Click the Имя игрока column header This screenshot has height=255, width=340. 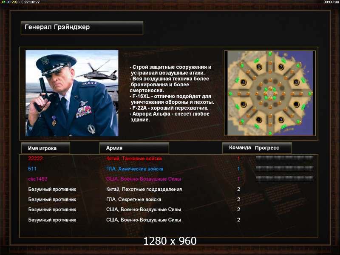tap(45, 148)
